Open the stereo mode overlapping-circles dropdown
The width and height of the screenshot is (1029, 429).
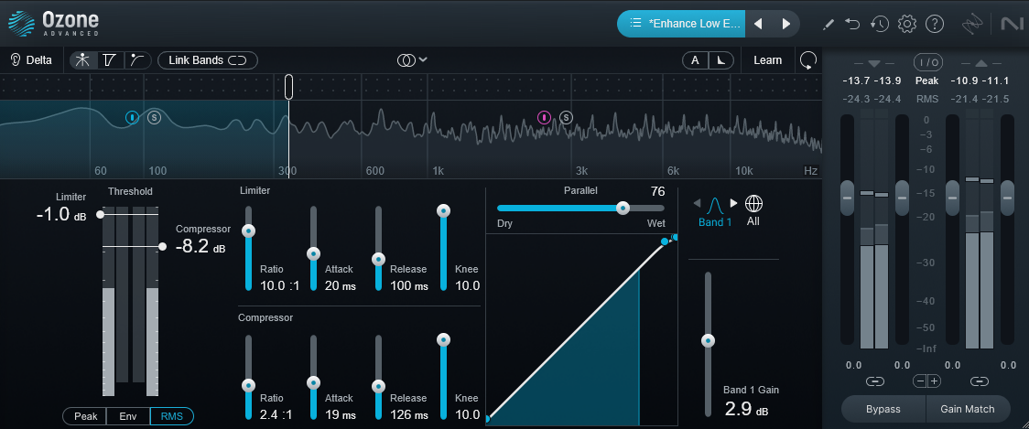pyautogui.click(x=412, y=60)
